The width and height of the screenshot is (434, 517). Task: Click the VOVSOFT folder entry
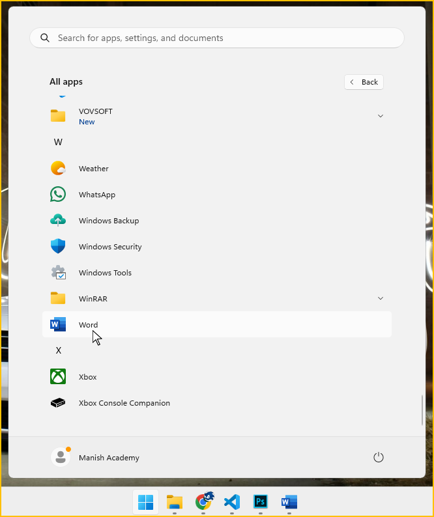click(x=95, y=116)
